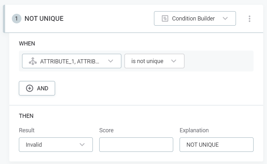Click the Explanation field containing NOT UNIQUE
The height and width of the screenshot is (164, 267).
[x=216, y=145]
